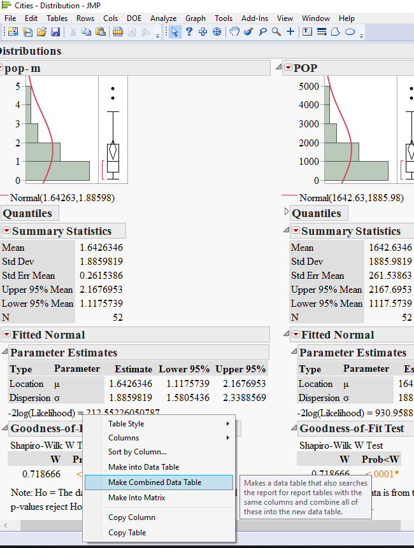Click the Save floppy disk icon
The image size is (414, 548).
click(55, 32)
